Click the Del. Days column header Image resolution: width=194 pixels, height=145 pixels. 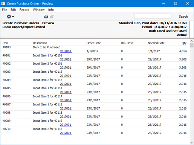(x=127, y=43)
